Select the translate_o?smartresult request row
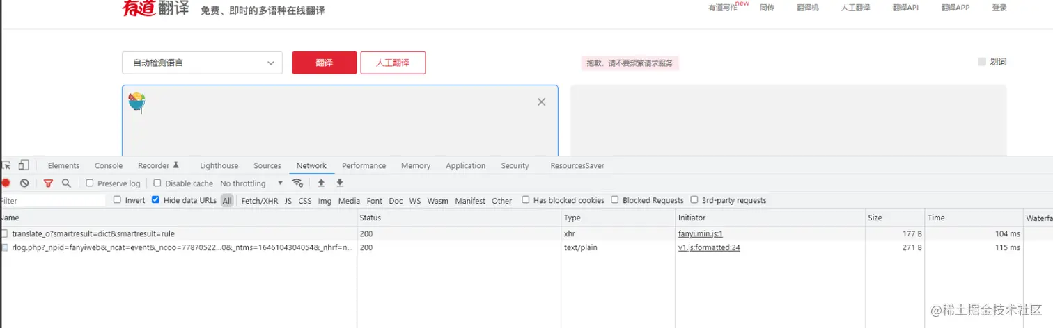The height and width of the screenshot is (328, 1053). (x=526, y=234)
